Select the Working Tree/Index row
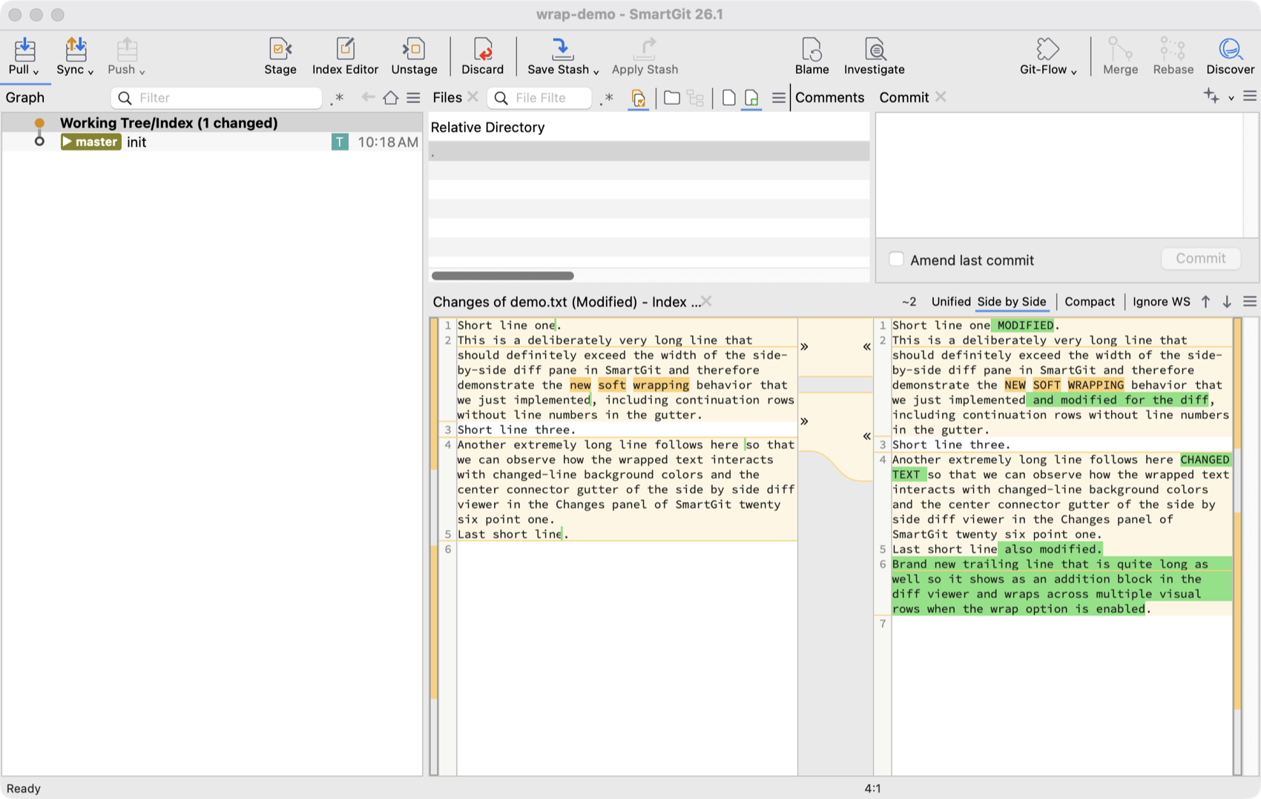 (212, 122)
